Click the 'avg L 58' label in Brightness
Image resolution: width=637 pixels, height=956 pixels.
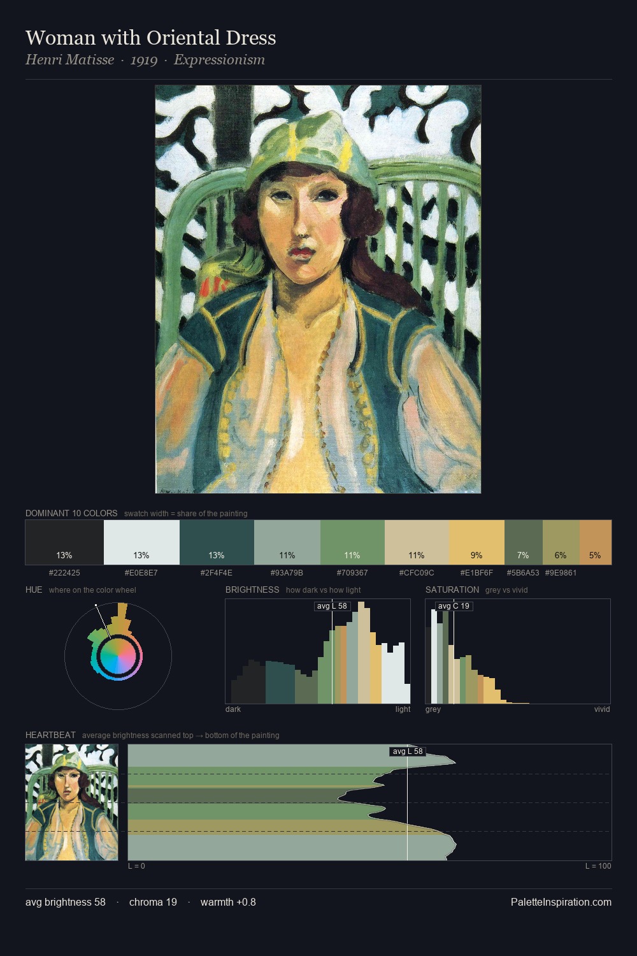[332, 606]
